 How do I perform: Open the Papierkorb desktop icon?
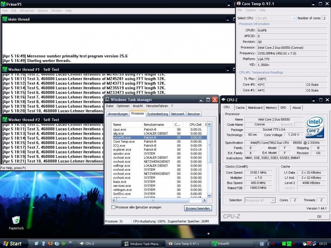tap(16, 223)
